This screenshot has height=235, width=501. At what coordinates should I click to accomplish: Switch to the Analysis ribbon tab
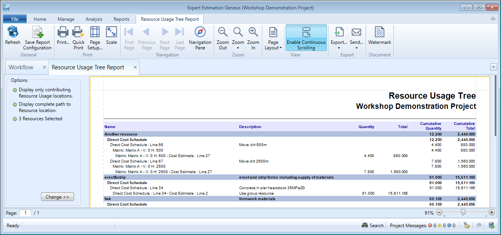click(94, 19)
